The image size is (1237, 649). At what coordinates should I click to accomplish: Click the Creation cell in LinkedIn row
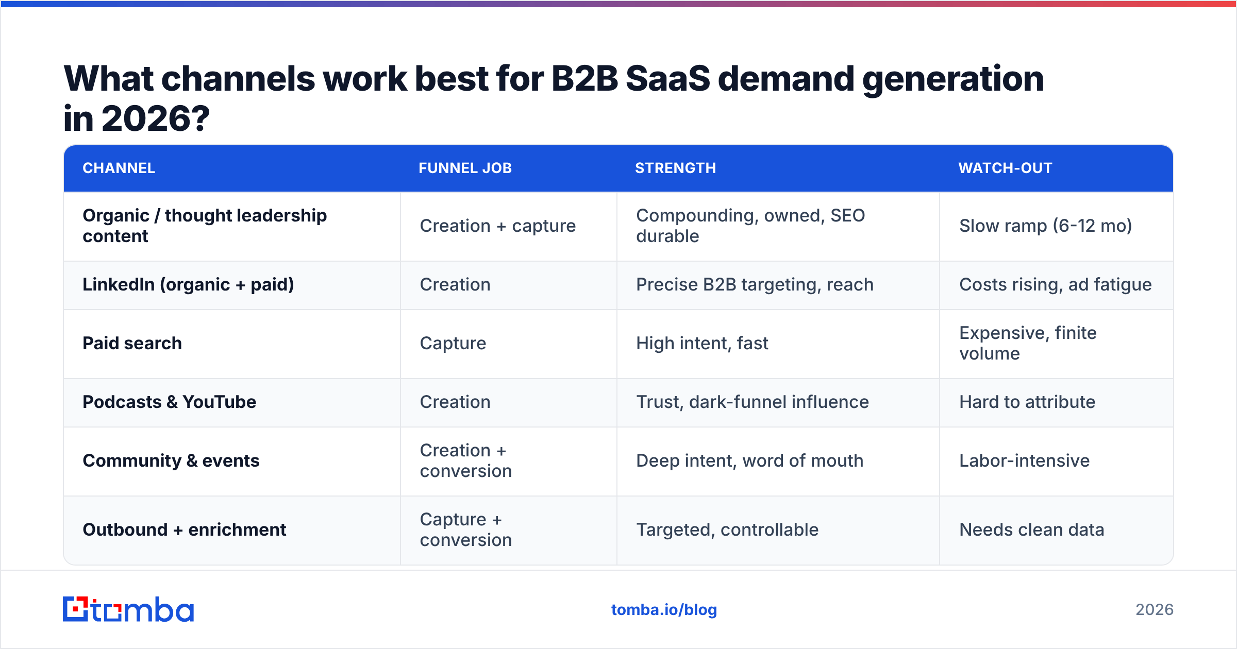509,285
